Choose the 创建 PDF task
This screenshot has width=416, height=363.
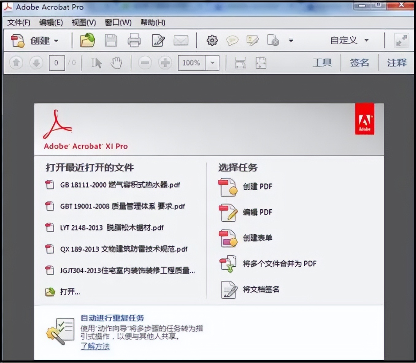pos(258,186)
